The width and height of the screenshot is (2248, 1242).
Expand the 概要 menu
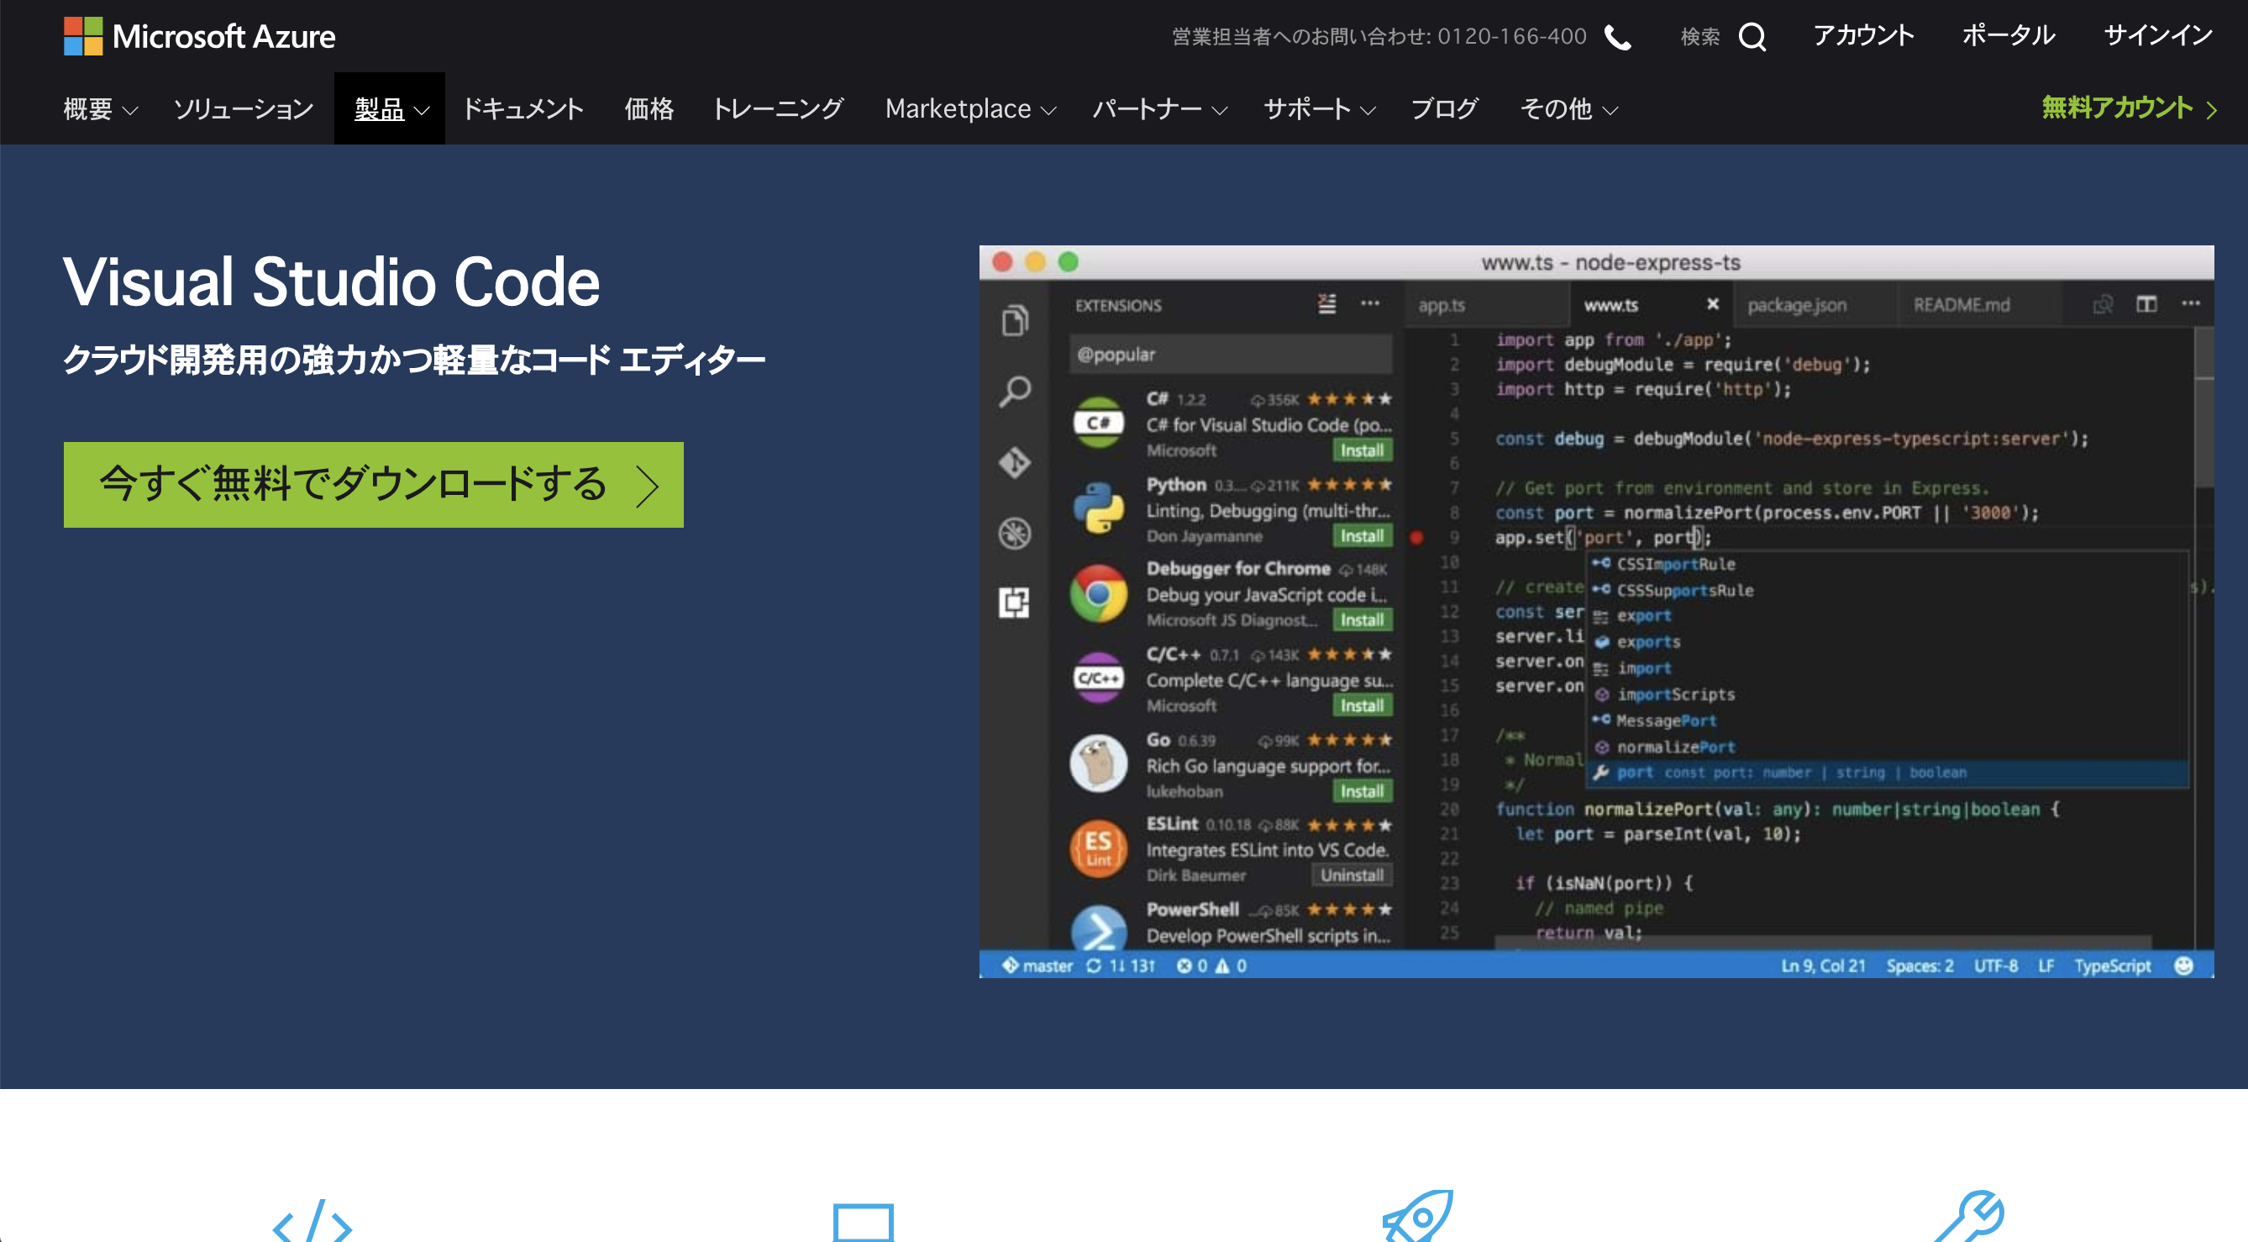point(100,109)
